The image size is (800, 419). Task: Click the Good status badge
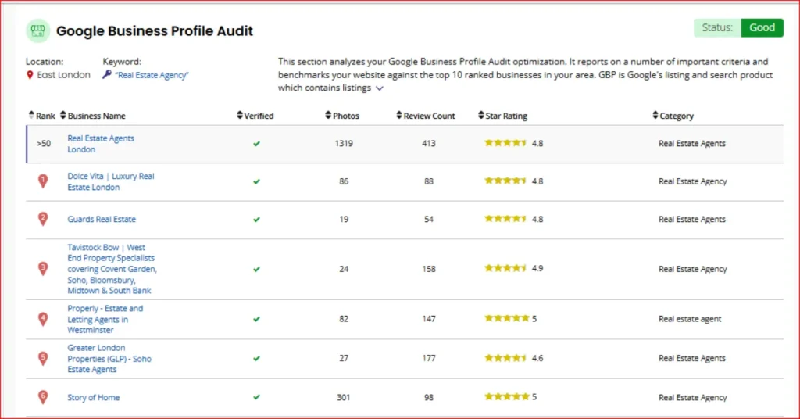pos(762,27)
